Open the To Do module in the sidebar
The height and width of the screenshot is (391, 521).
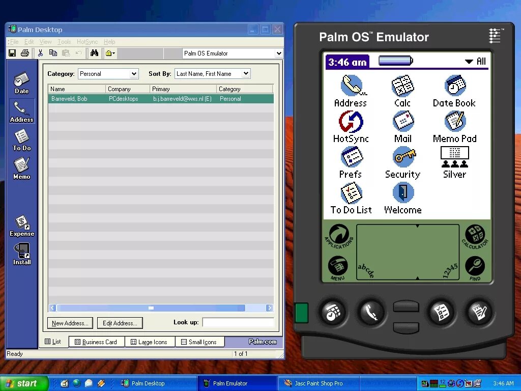[21, 141]
